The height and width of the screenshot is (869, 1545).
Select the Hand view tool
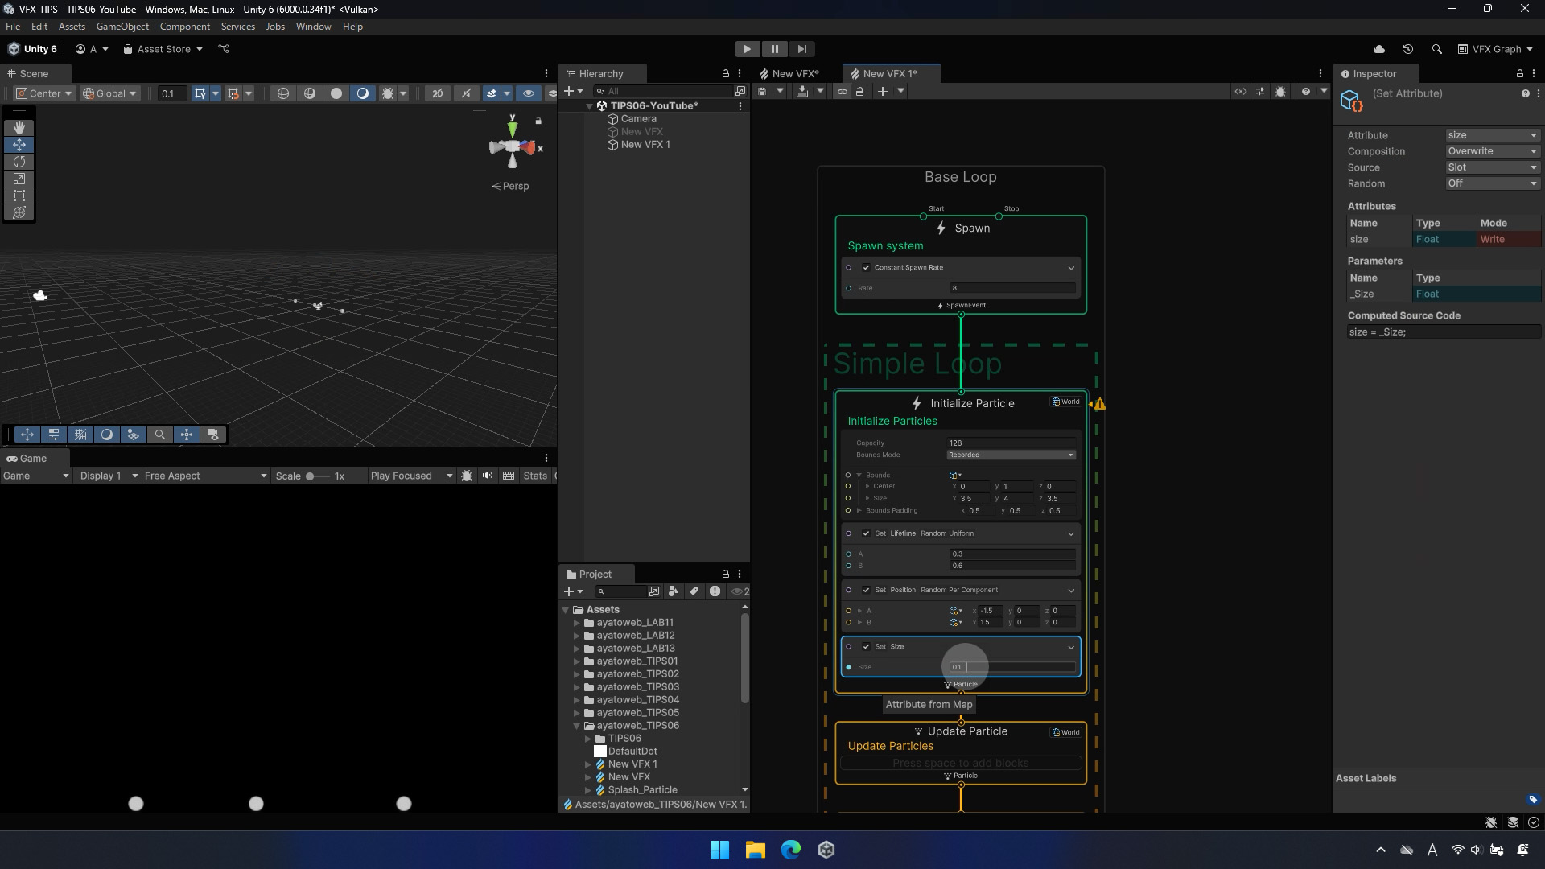coord(19,128)
